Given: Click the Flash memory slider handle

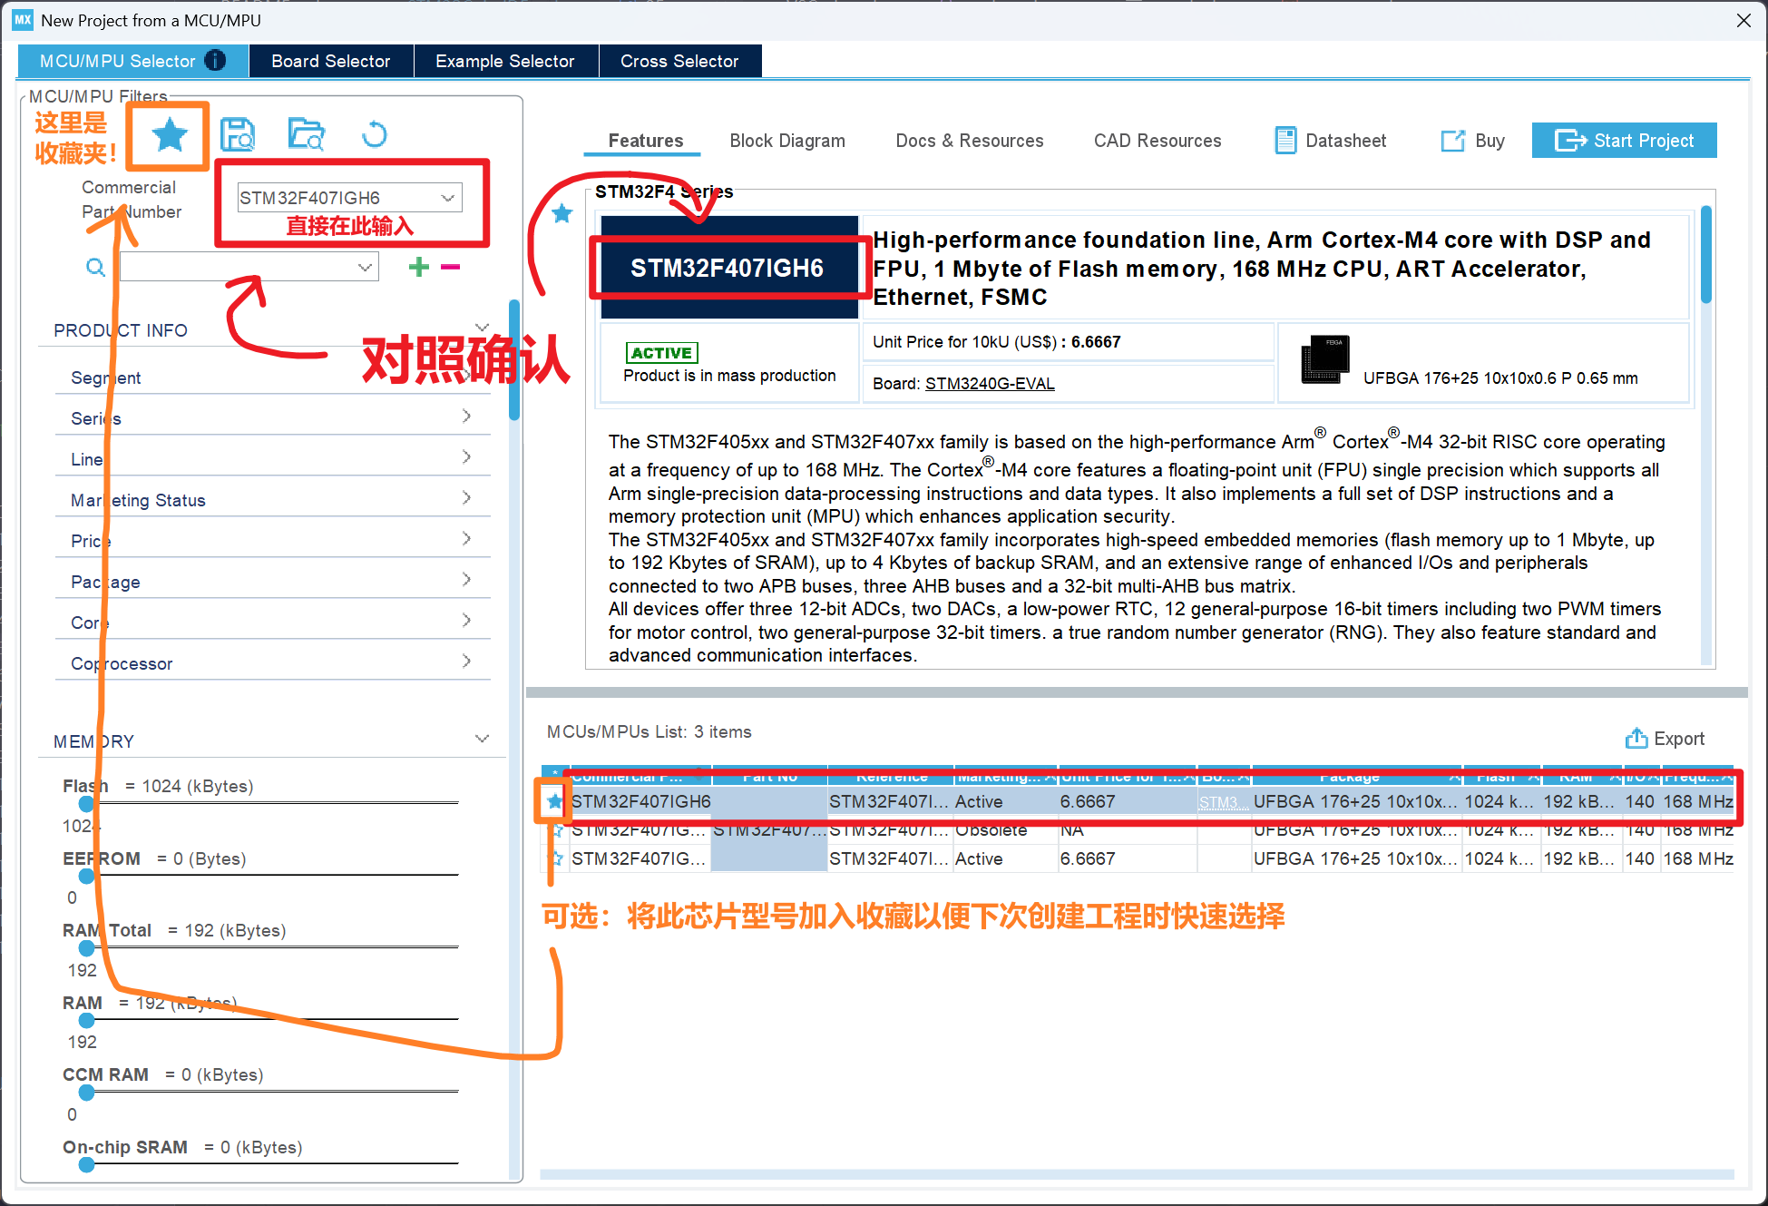Looking at the screenshot, I should click(86, 804).
